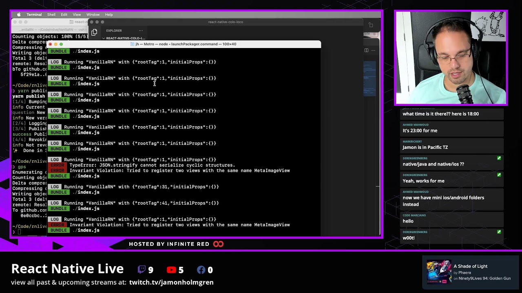Viewport: 522px width, 293px height.
Task: Click the Metro window title folder icon
Action: click(132, 44)
